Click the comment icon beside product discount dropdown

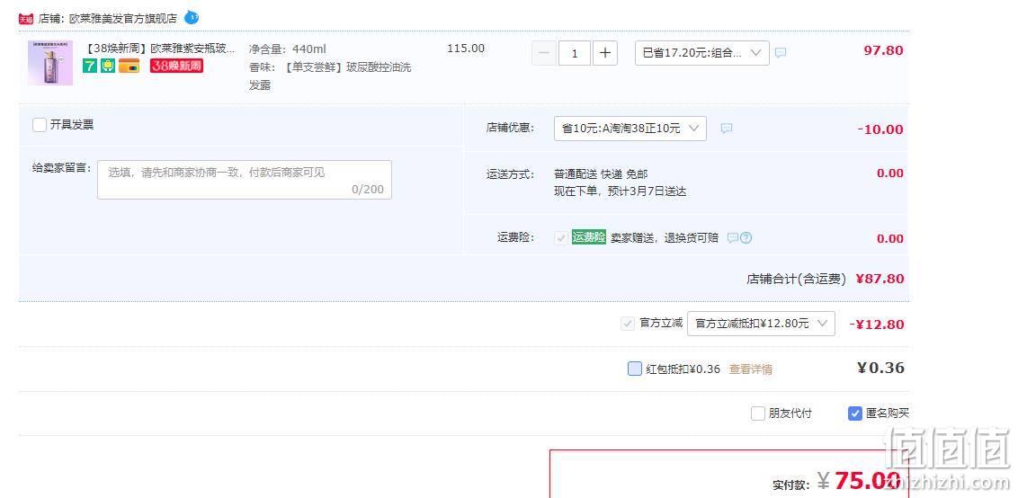coord(781,53)
